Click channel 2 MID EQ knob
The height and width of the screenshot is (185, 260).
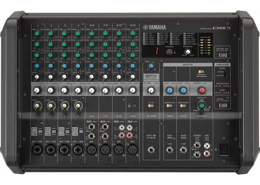[x=51, y=44]
